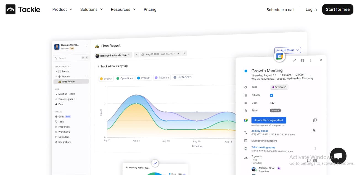This screenshot has width=357, height=175.
Task: Open the Product dropdown in navigation
Action: (62, 9)
